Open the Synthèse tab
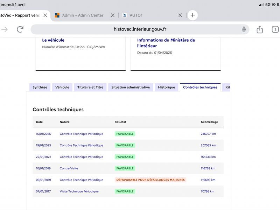The image size is (280, 210). [40, 87]
